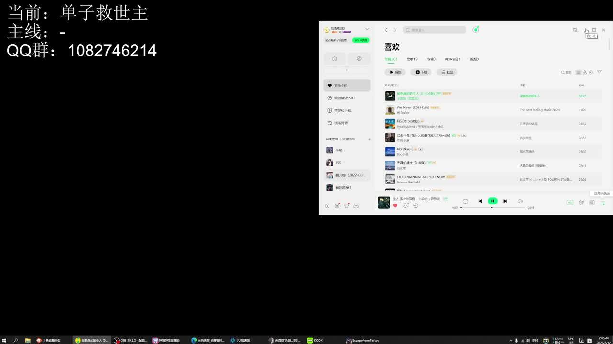
Task: Open OBS 30.2.2 in the taskbar
Action: [130, 340]
